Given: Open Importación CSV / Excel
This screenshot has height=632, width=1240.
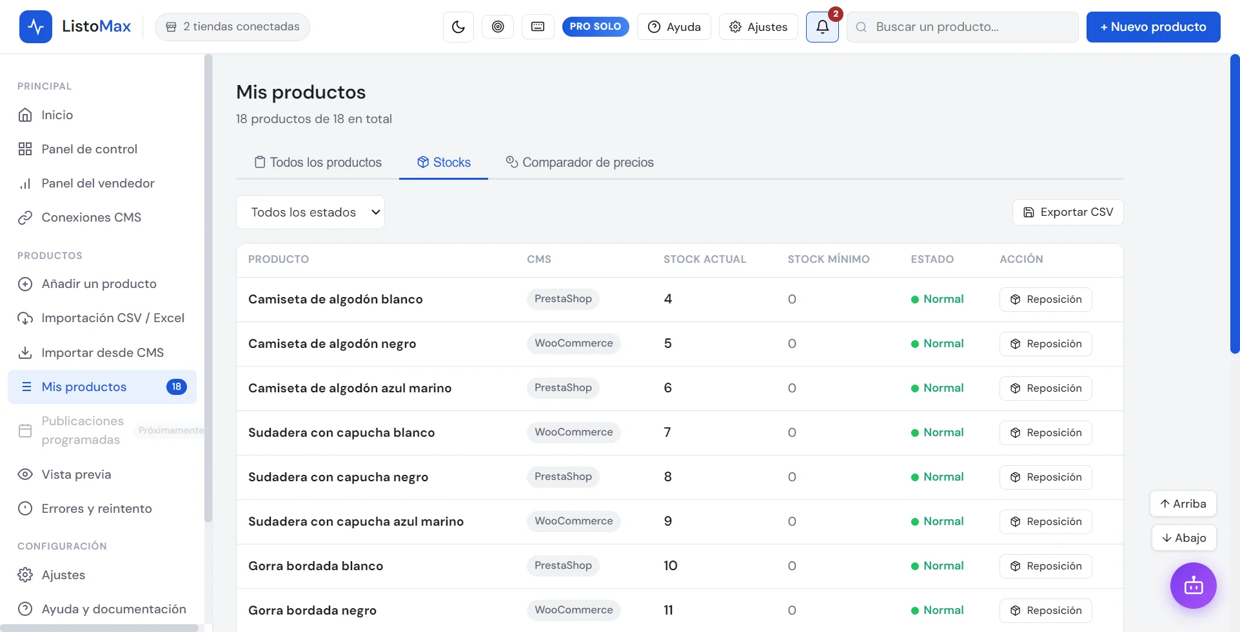Looking at the screenshot, I should pos(103,318).
